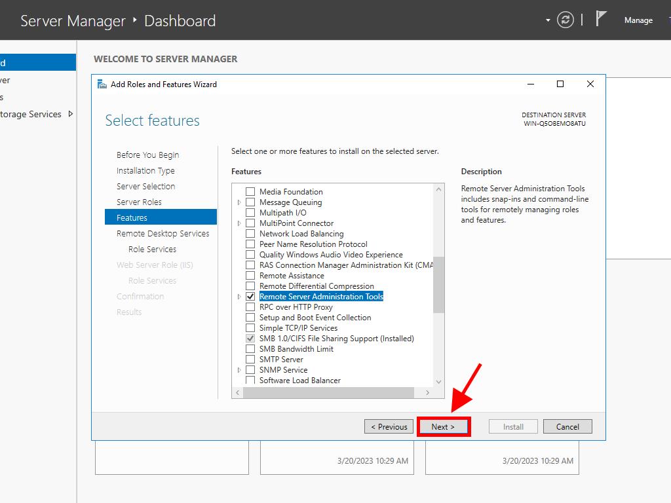The image size is (671, 503).
Task: Expand the Message Queuing feature node
Action: coord(239,202)
